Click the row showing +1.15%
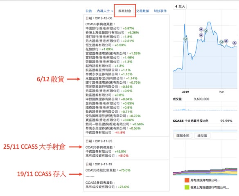This screenshot has height=196, width=239. click(109, 74)
